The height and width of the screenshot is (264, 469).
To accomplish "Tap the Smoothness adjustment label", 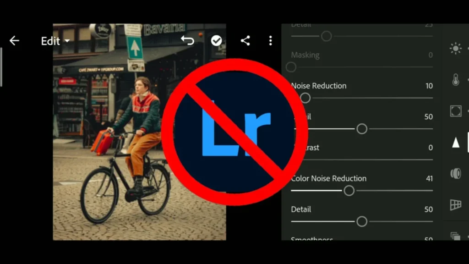I will [312, 239].
